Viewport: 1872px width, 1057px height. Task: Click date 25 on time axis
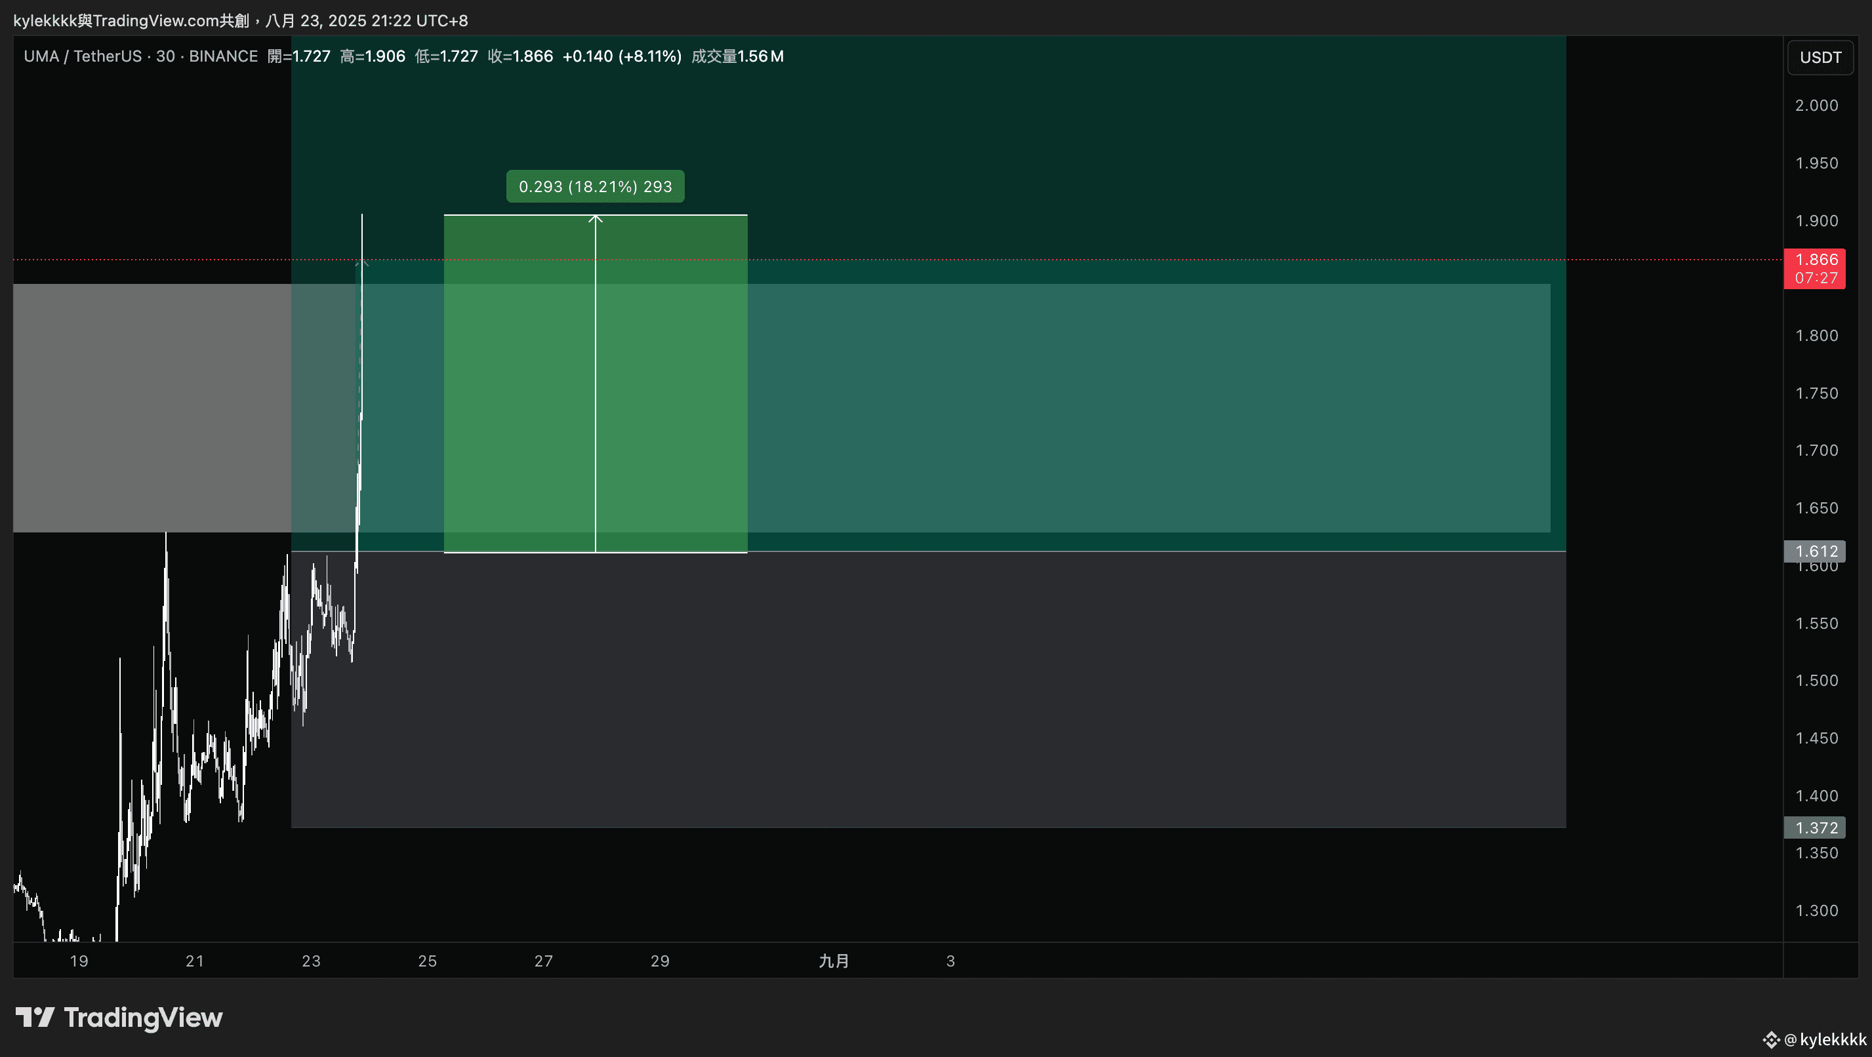(427, 961)
